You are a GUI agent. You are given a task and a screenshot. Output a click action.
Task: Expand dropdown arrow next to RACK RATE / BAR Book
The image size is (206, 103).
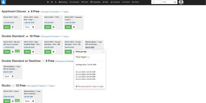pos(13,27)
